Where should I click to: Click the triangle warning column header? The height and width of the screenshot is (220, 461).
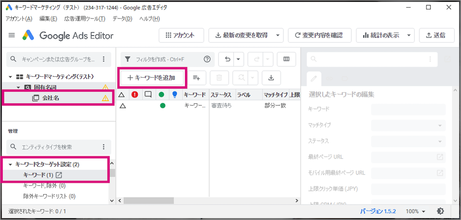[121, 95]
